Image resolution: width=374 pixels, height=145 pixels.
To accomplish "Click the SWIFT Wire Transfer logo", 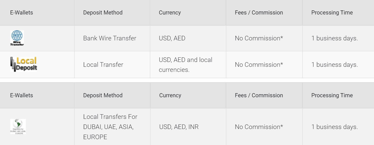I will tap(17, 38).
